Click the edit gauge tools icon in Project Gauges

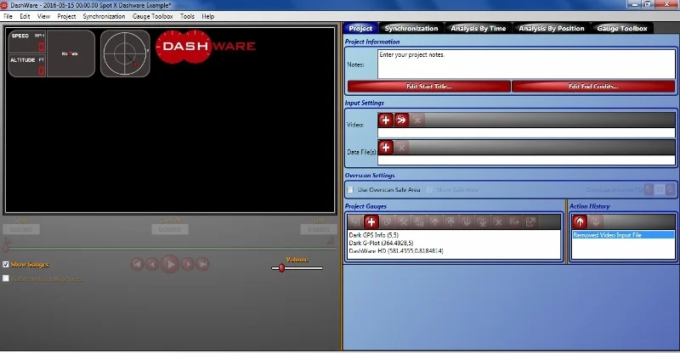(403, 221)
